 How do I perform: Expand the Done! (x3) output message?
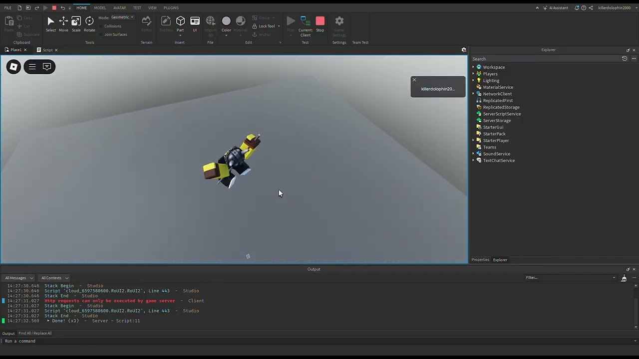(x=48, y=321)
